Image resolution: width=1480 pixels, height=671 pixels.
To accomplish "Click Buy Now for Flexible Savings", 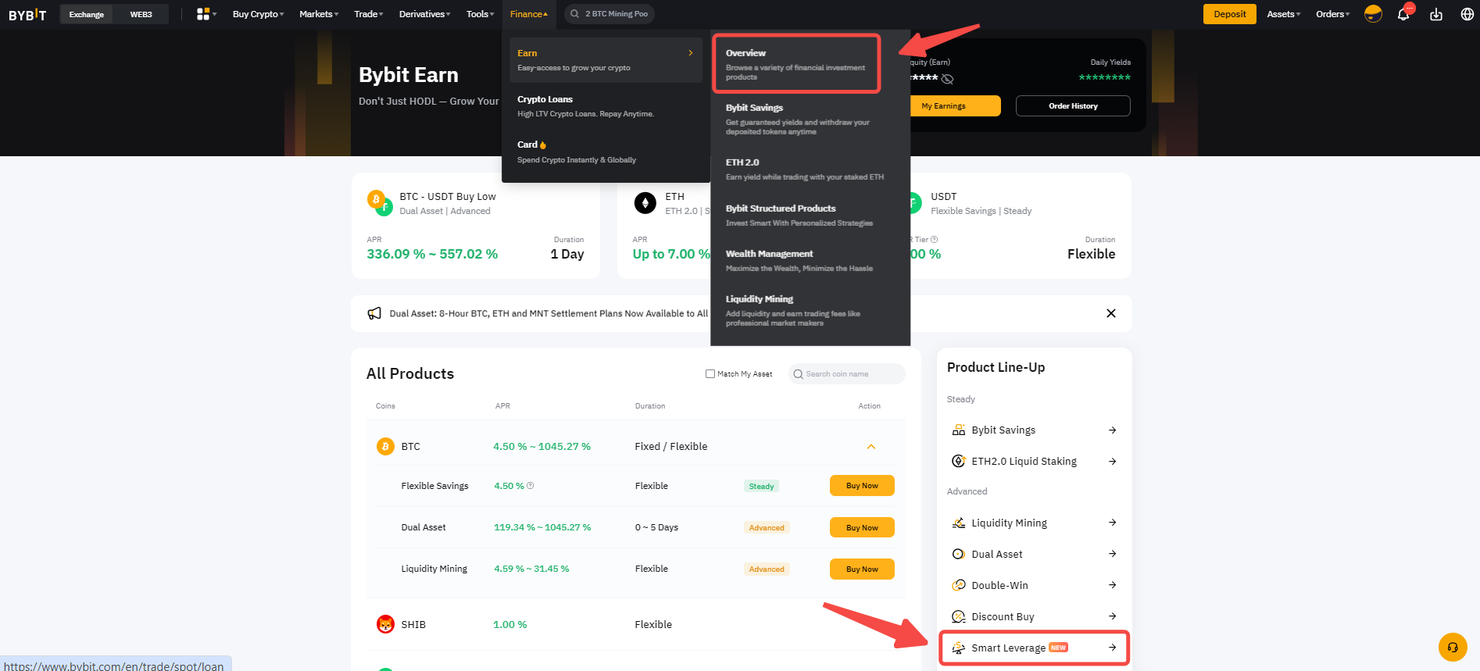I will click(862, 486).
